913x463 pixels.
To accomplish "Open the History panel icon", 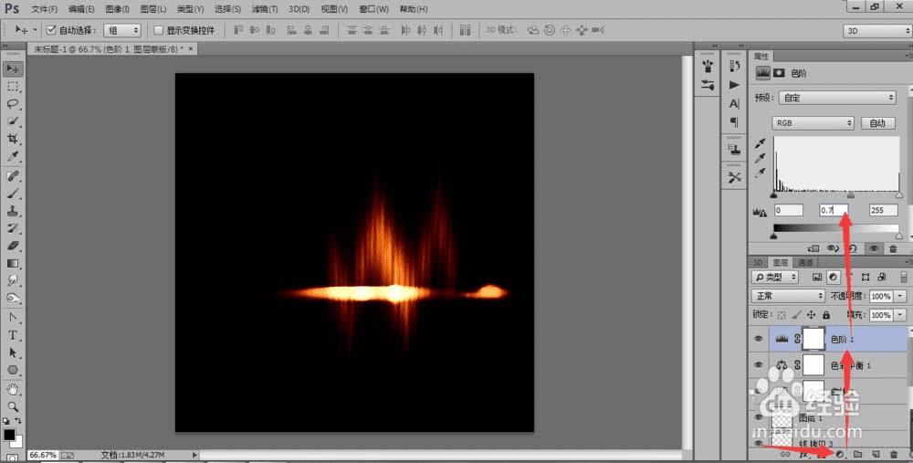I will pos(734,66).
